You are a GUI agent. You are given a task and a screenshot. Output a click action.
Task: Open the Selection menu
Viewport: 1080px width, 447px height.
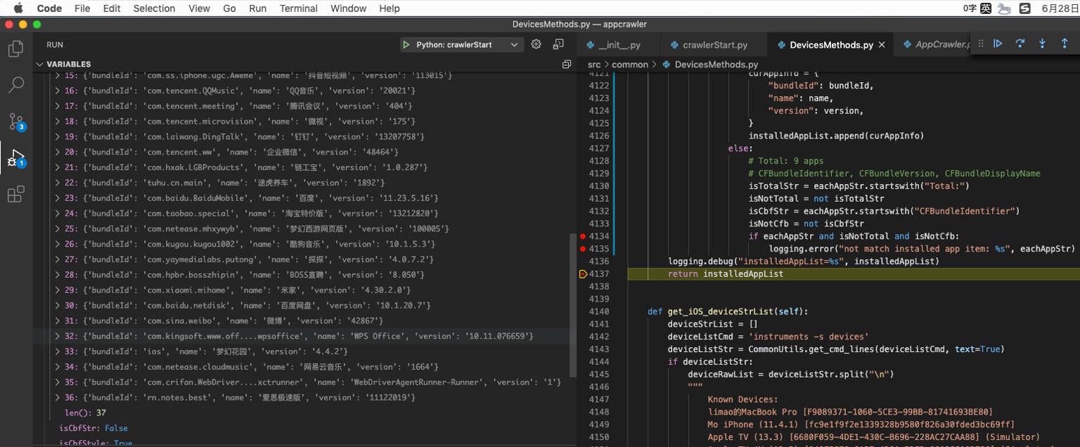154,8
